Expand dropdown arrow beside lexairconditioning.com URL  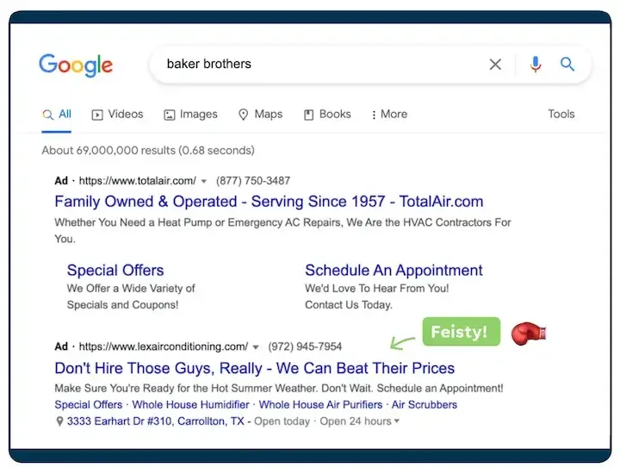256,347
